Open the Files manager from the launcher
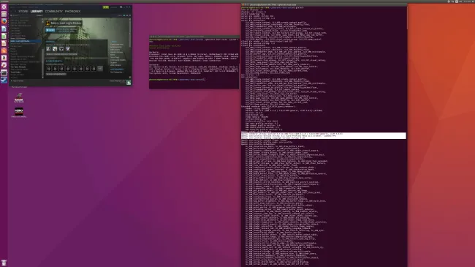The image size is (475, 267). click(4, 14)
